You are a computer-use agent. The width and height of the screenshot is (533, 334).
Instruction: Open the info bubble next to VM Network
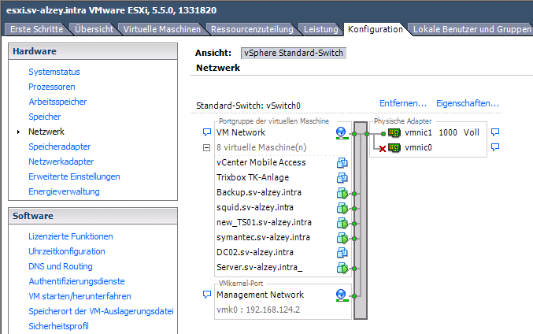pyautogui.click(x=207, y=132)
